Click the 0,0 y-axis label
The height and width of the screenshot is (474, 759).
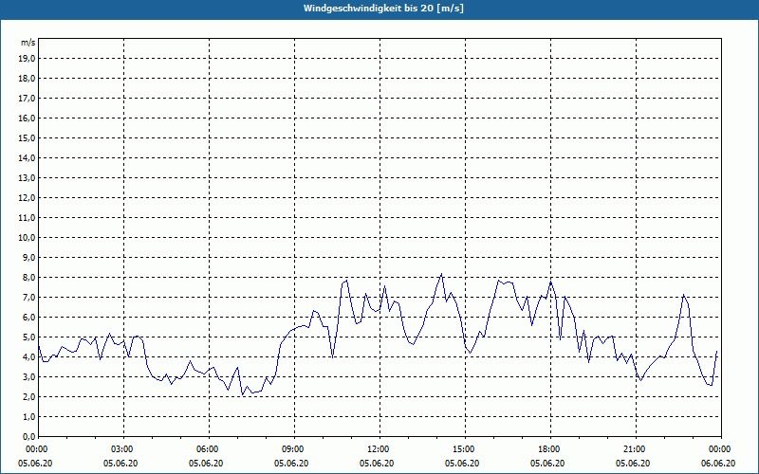[x=28, y=437]
